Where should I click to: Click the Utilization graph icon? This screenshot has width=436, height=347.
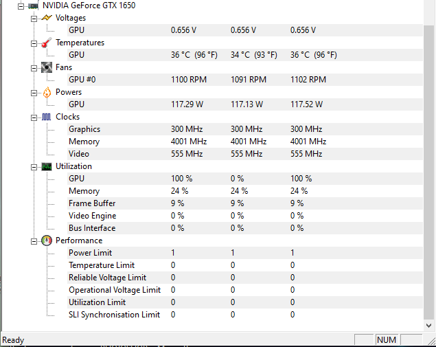(x=47, y=167)
